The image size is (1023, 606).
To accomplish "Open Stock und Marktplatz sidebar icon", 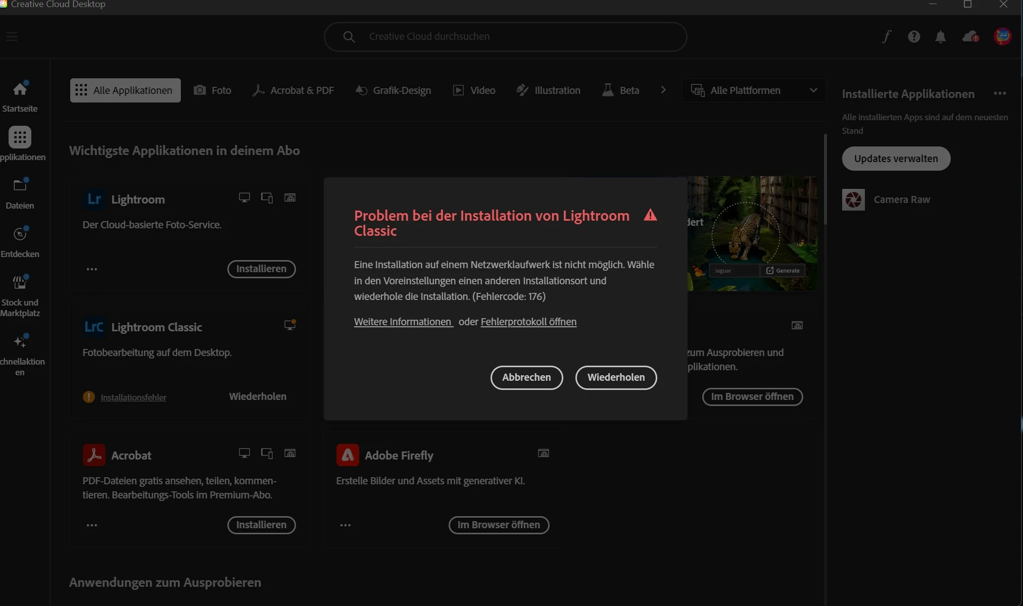I will point(20,283).
